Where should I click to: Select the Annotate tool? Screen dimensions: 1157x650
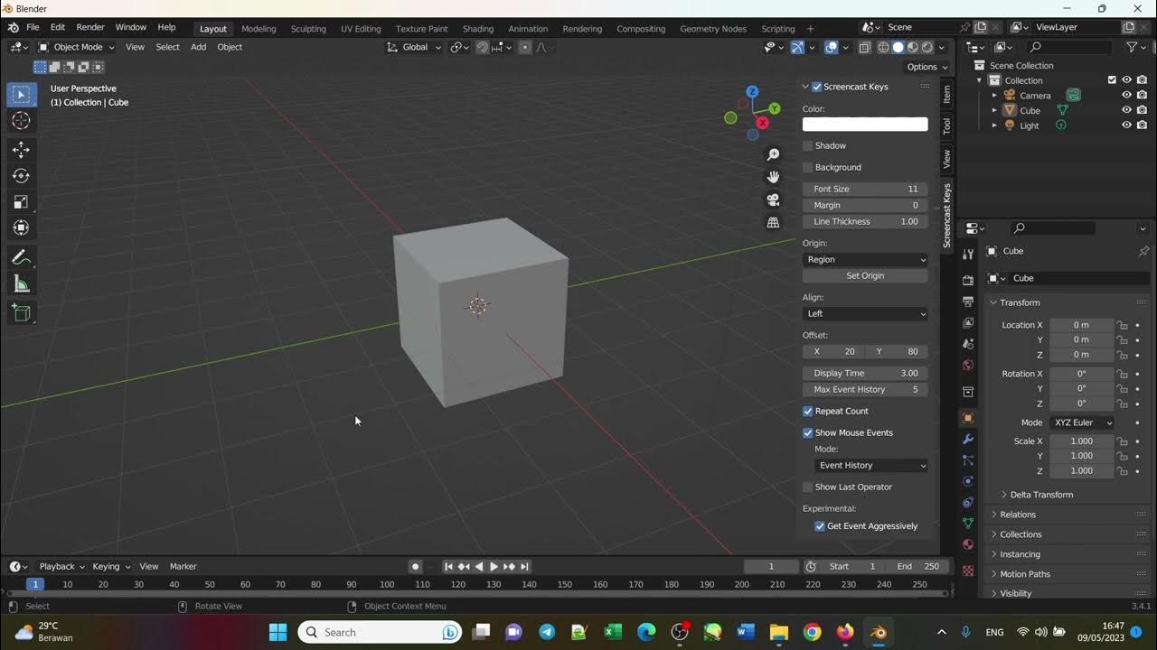[22, 258]
